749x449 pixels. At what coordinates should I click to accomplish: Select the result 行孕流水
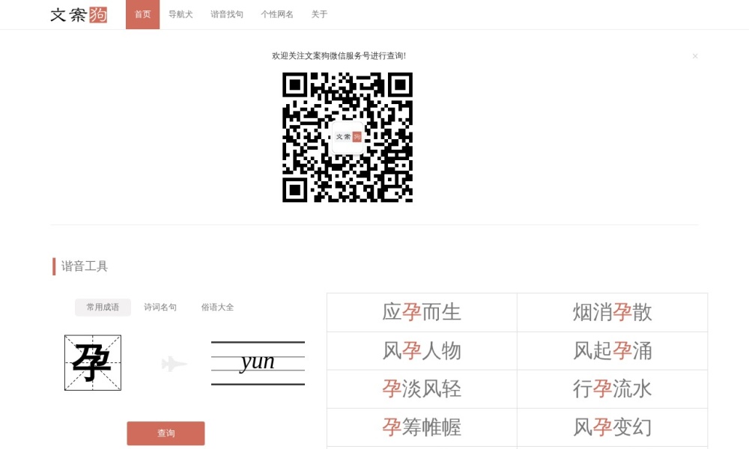[x=613, y=389]
